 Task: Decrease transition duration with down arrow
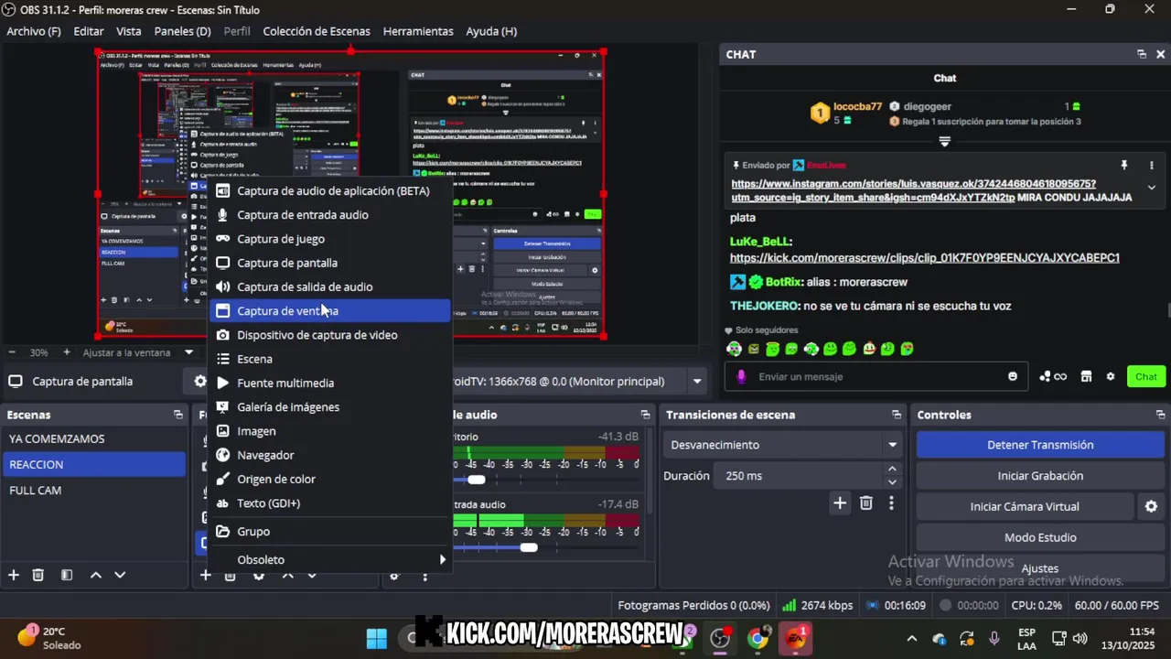892,482
